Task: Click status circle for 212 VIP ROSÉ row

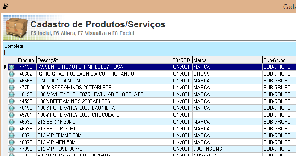Action: 12,149
